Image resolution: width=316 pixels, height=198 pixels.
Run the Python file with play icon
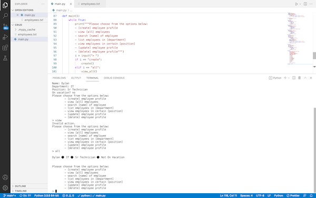pyautogui.click(x=297, y=4)
